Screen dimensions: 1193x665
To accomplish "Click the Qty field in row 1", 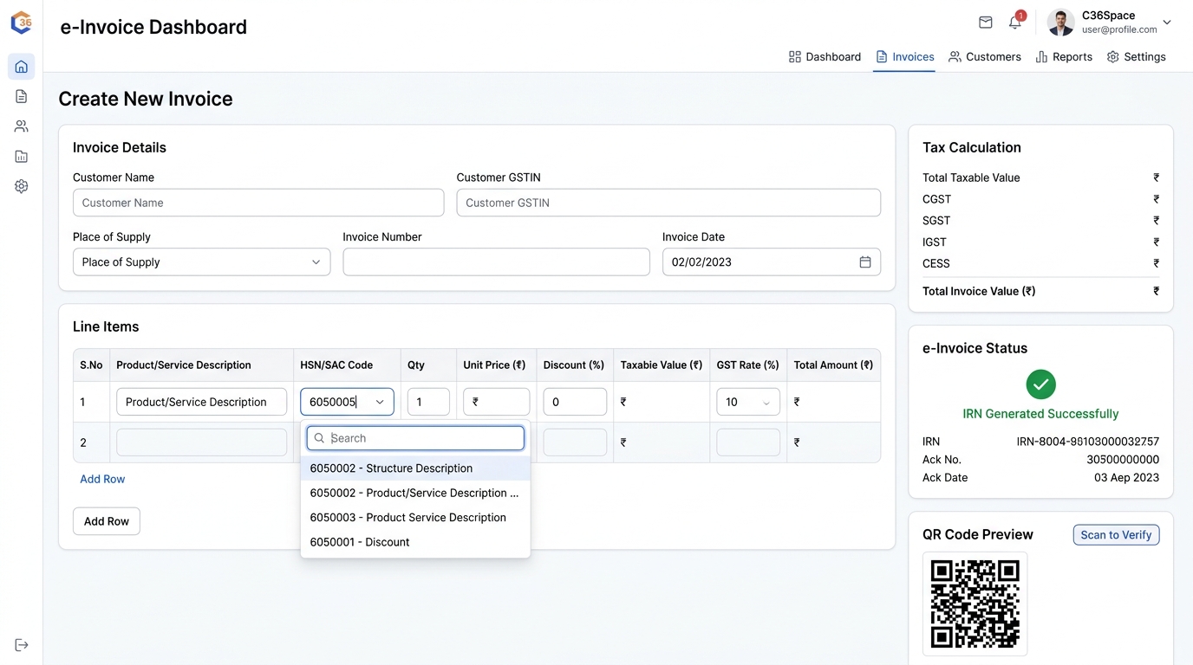I will [x=428, y=402].
